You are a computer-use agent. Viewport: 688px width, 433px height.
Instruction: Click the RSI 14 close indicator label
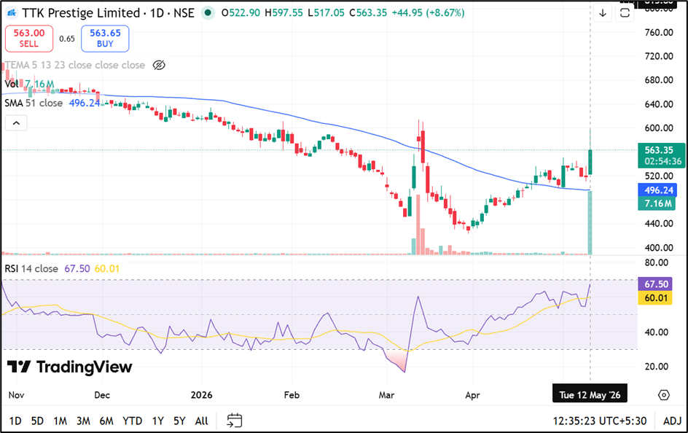pyautogui.click(x=31, y=268)
